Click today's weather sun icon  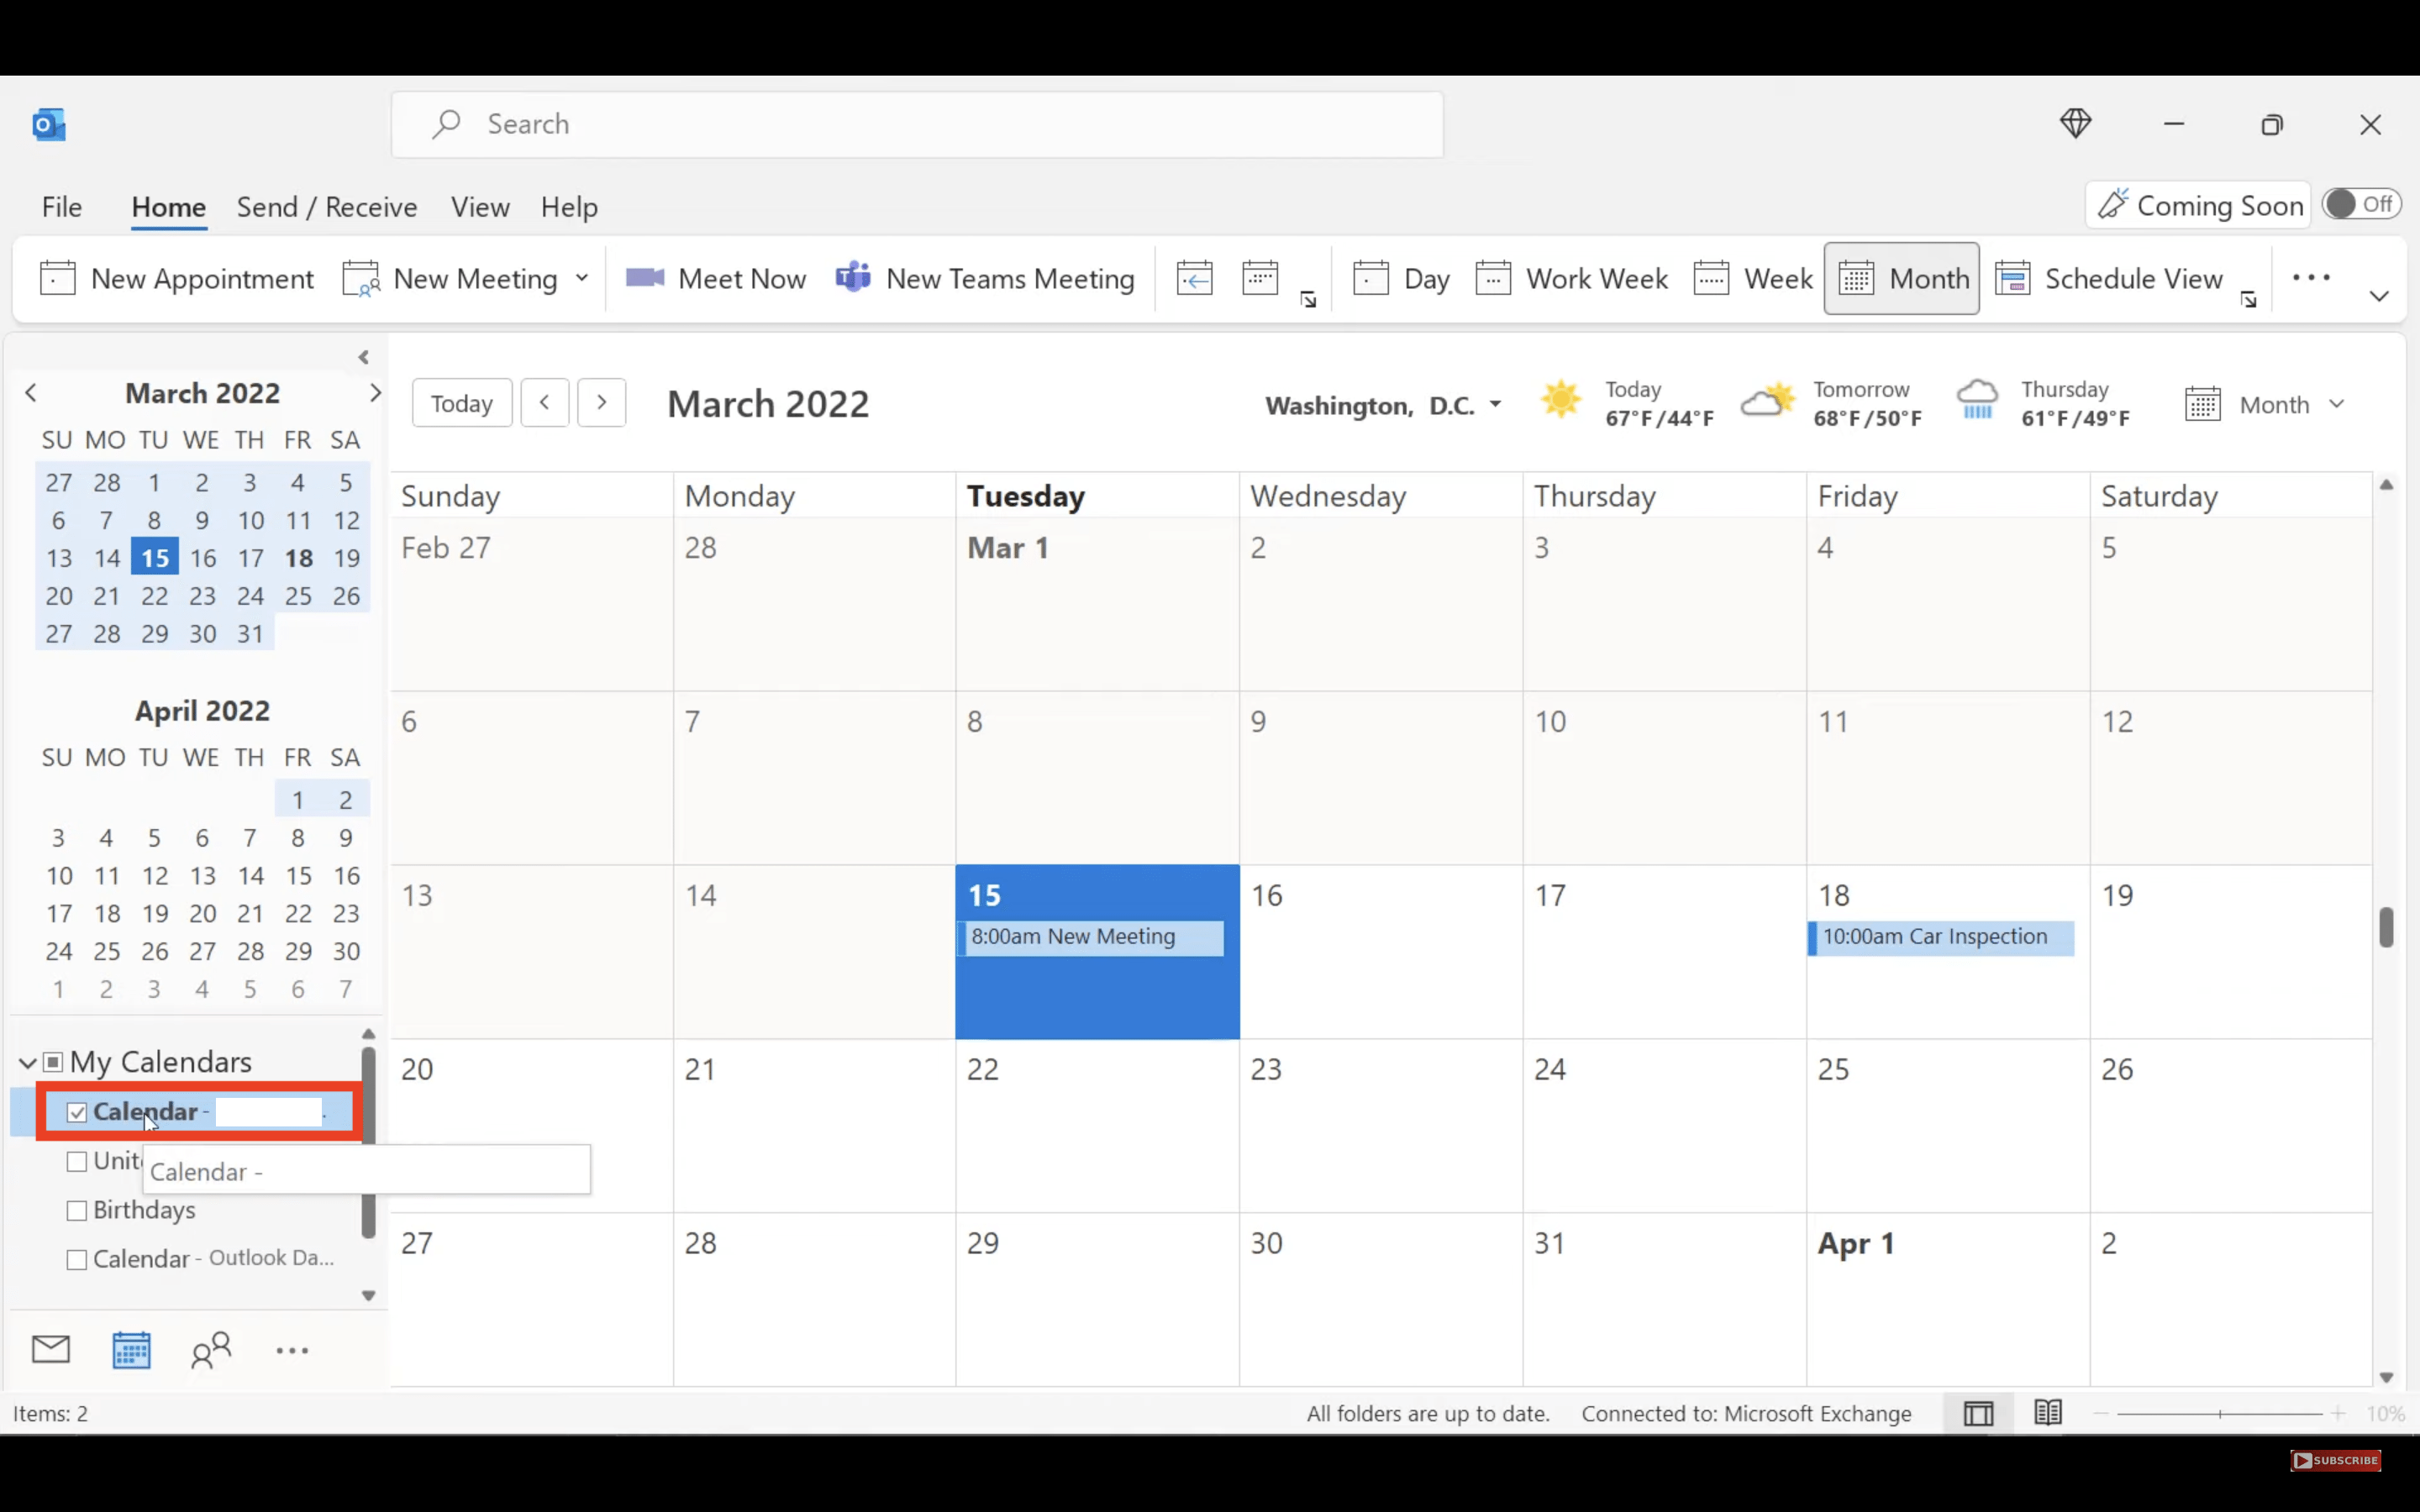tap(1561, 399)
